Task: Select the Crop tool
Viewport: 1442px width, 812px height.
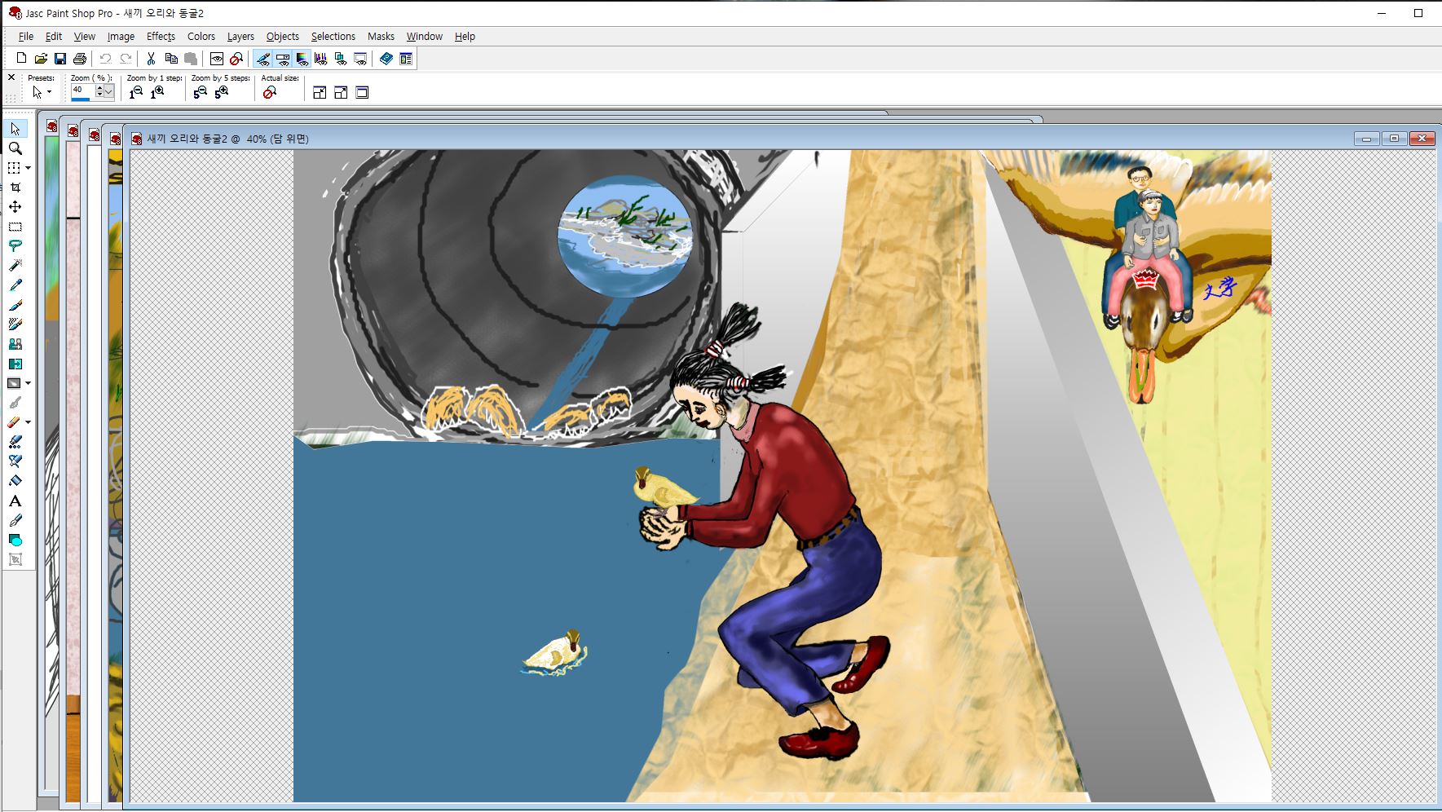Action: [15, 188]
